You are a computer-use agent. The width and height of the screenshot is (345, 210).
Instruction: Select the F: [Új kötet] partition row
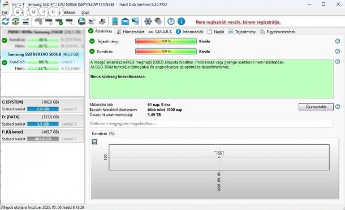(42, 135)
